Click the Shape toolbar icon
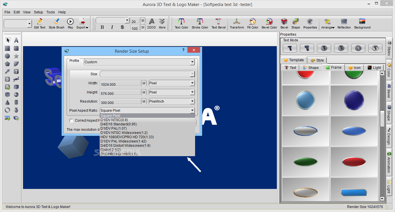The height and width of the screenshot is (212, 395). tap(296, 23)
